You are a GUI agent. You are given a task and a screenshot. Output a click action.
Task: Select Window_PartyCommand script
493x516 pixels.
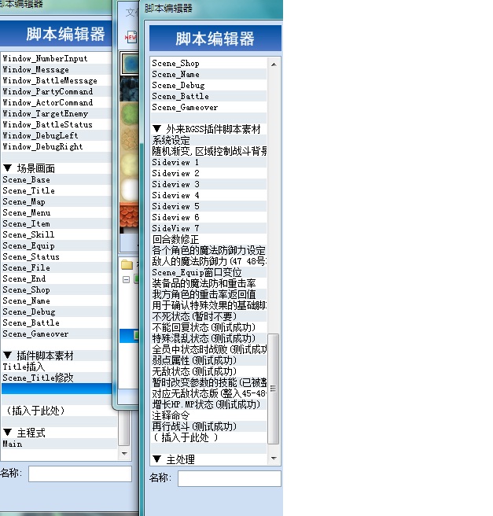tap(57, 91)
